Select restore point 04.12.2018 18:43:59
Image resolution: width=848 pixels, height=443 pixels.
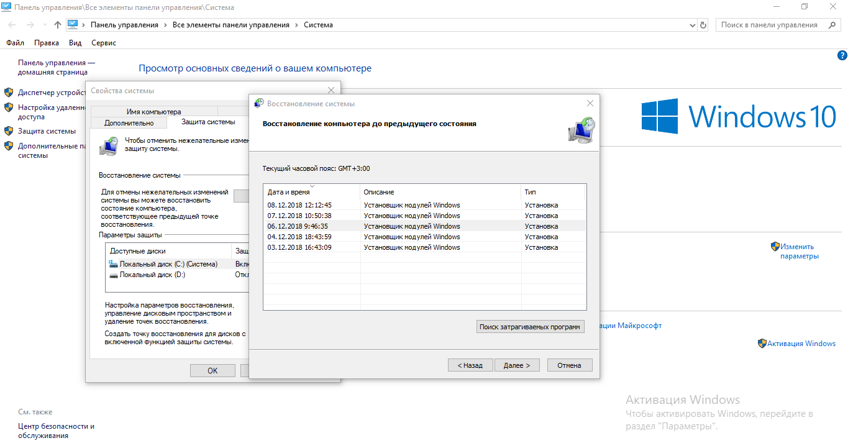click(424, 237)
